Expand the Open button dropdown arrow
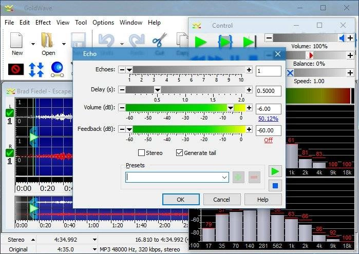 click(x=64, y=44)
